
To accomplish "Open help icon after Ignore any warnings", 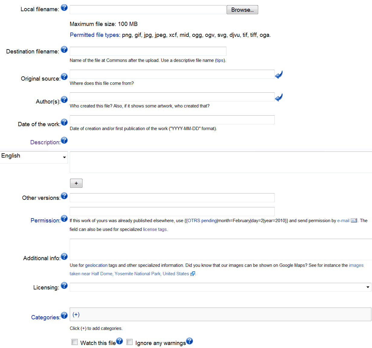I will coord(189,341).
